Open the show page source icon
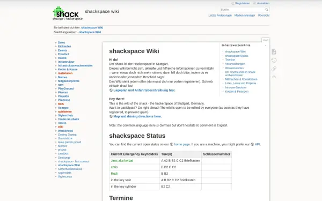Screen dimensions: 322x201 274,52
